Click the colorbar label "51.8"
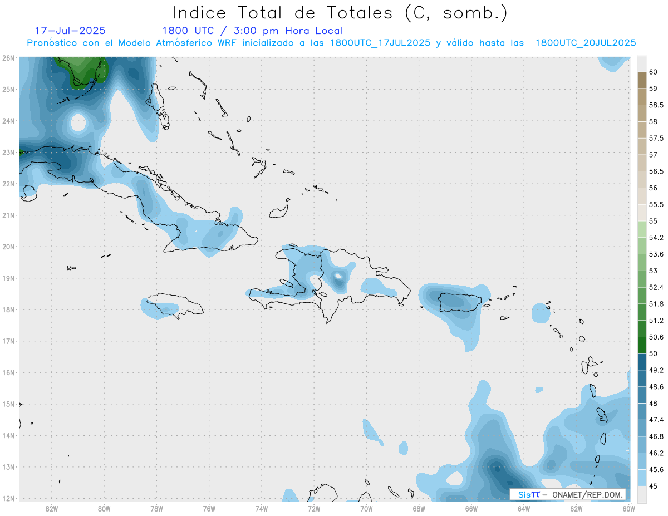Screen dimensions: 668x516 (x=656, y=304)
